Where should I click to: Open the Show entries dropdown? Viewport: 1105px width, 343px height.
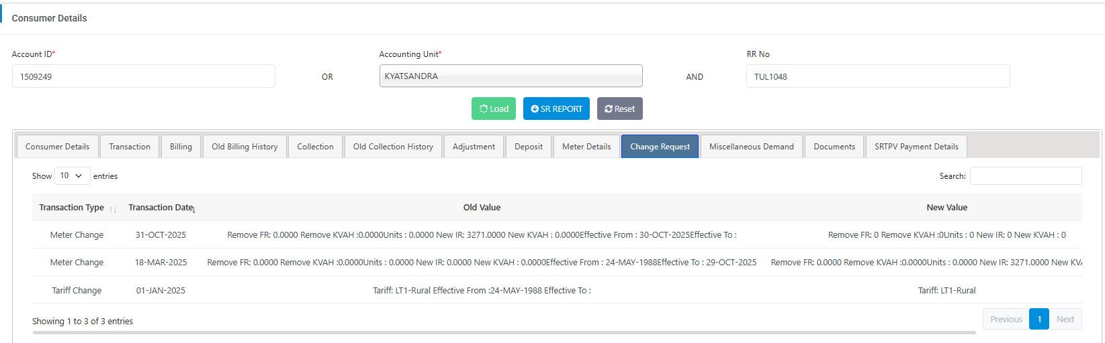point(72,176)
